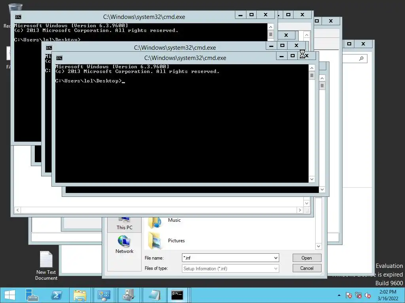Minimize the frontmost cmd.exe window

coord(282,56)
